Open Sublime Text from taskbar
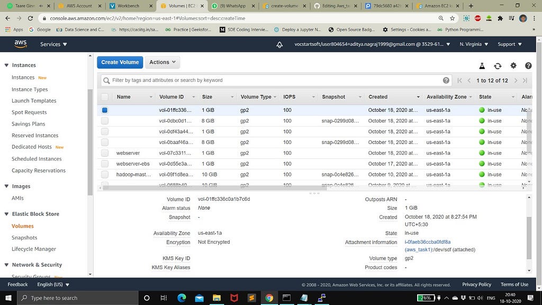Image resolution: width=542 pixels, height=305 pixels. point(251,298)
